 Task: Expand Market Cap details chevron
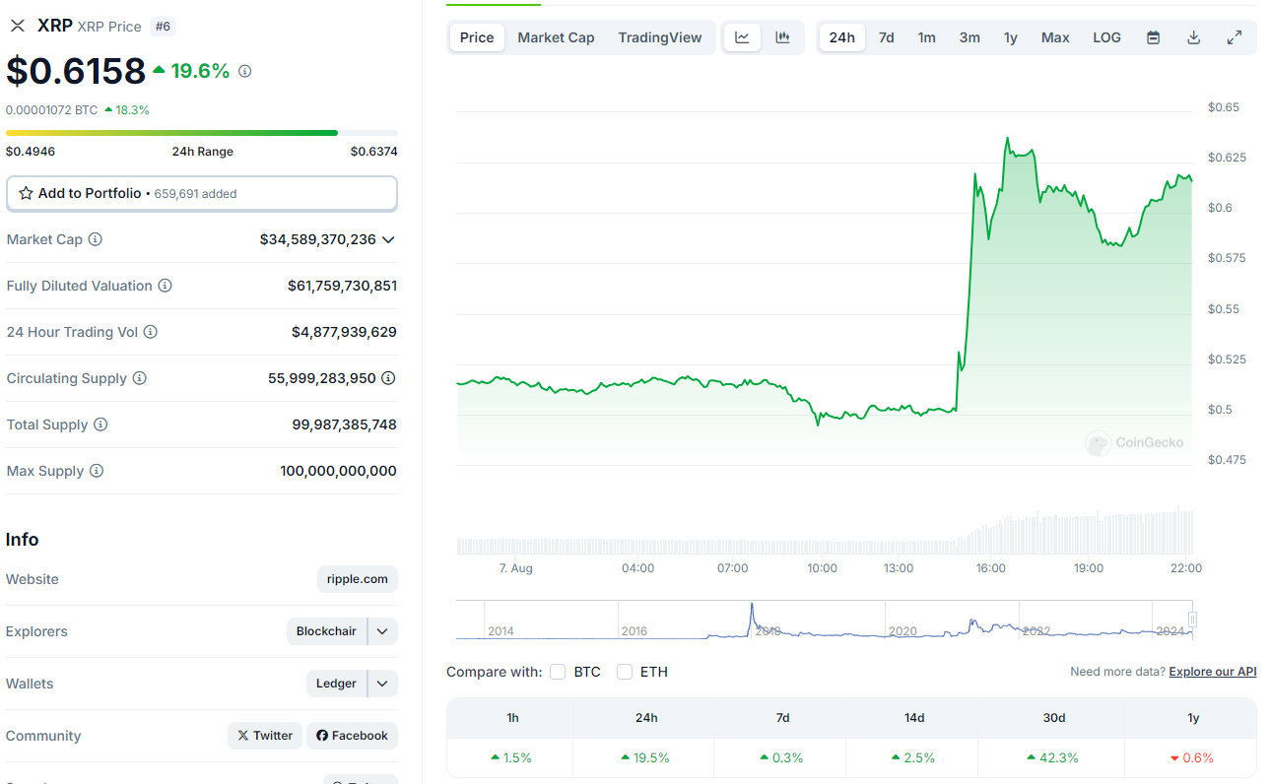click(x=388, y=239)
